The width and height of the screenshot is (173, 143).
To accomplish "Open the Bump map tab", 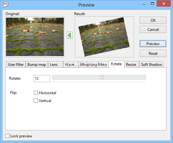I will [37, 65].
